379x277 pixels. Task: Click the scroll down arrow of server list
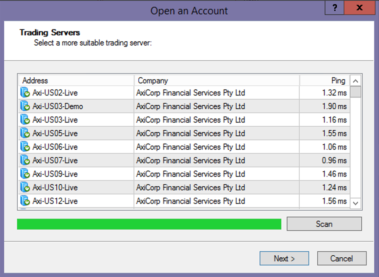pos(355,203)
